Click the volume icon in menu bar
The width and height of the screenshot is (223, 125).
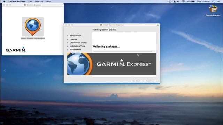pos(178,1)
